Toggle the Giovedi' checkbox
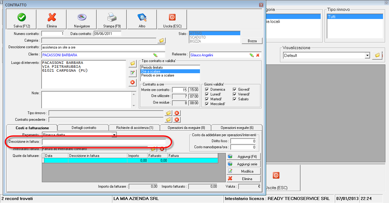Image resolution: width=389 pixels, height=203 pixels. click(x=235, y=89)
